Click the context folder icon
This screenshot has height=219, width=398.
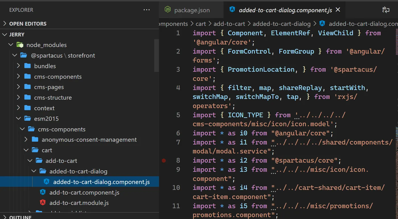(x=28, y=108)
